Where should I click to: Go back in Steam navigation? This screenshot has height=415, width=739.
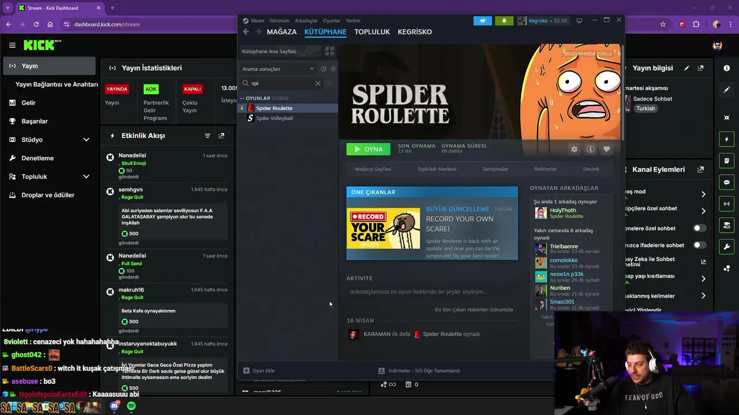coord(246,32)
